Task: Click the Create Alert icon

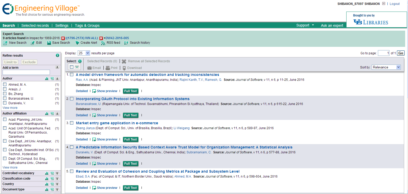Action: click(x=77, y=43)
